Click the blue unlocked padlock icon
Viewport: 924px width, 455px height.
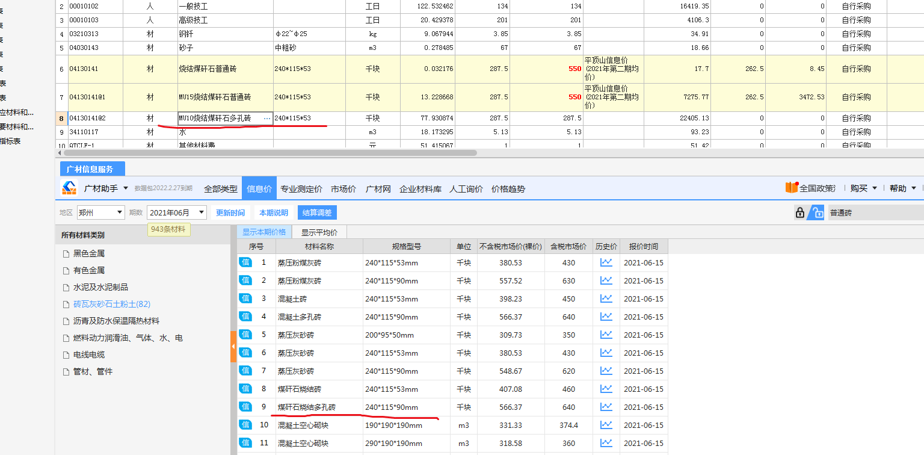pos(816,212)
